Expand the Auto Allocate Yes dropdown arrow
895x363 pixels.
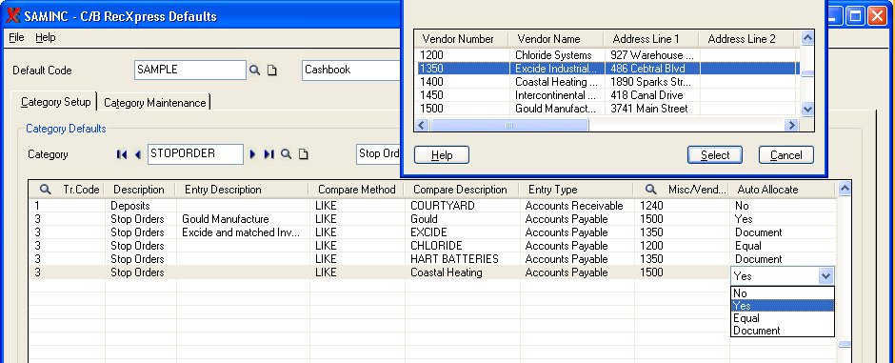tap(825, 276)
